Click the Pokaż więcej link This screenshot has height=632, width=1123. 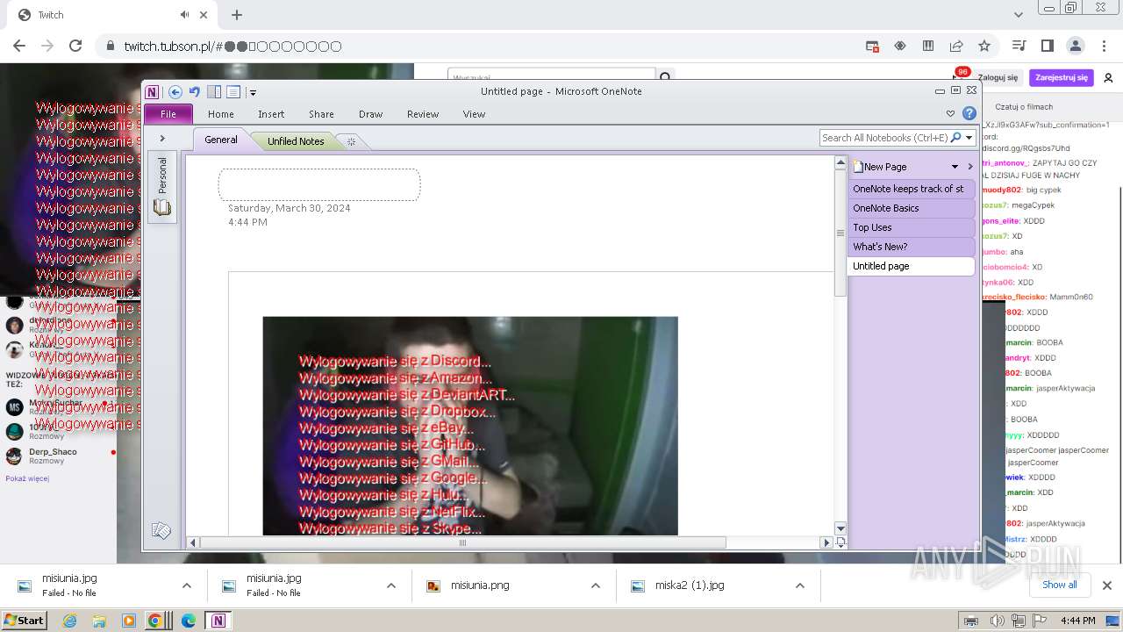pyautogui.click(x=27, y=478)
